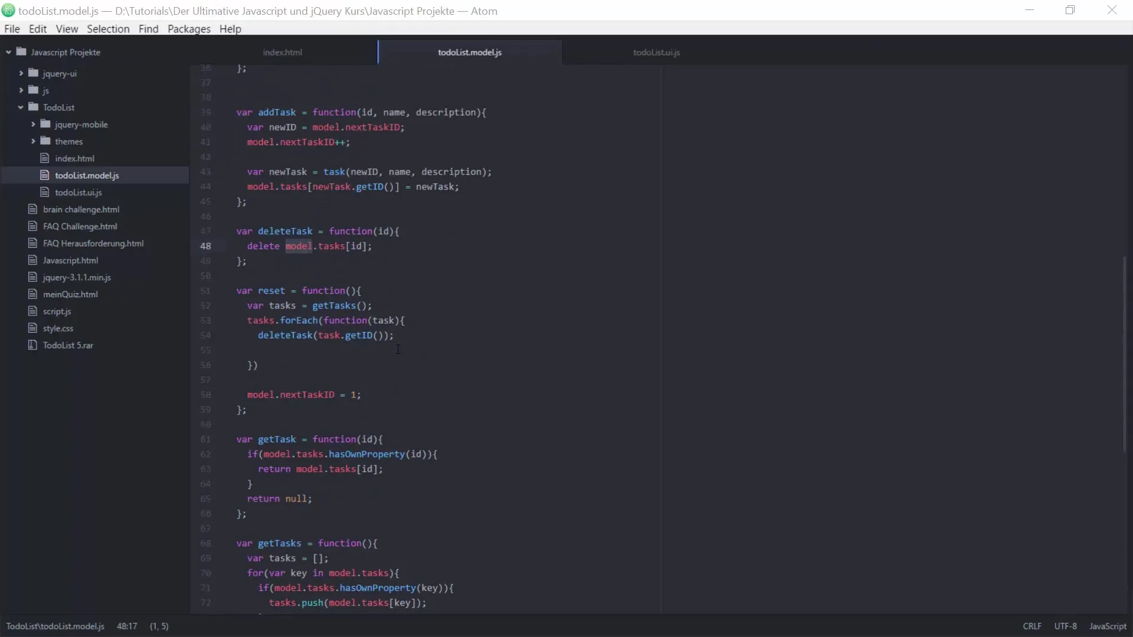Click the file icon of script.js
Screen dimensions: 1133x637
pyautogui.click(x=33, y=311)
